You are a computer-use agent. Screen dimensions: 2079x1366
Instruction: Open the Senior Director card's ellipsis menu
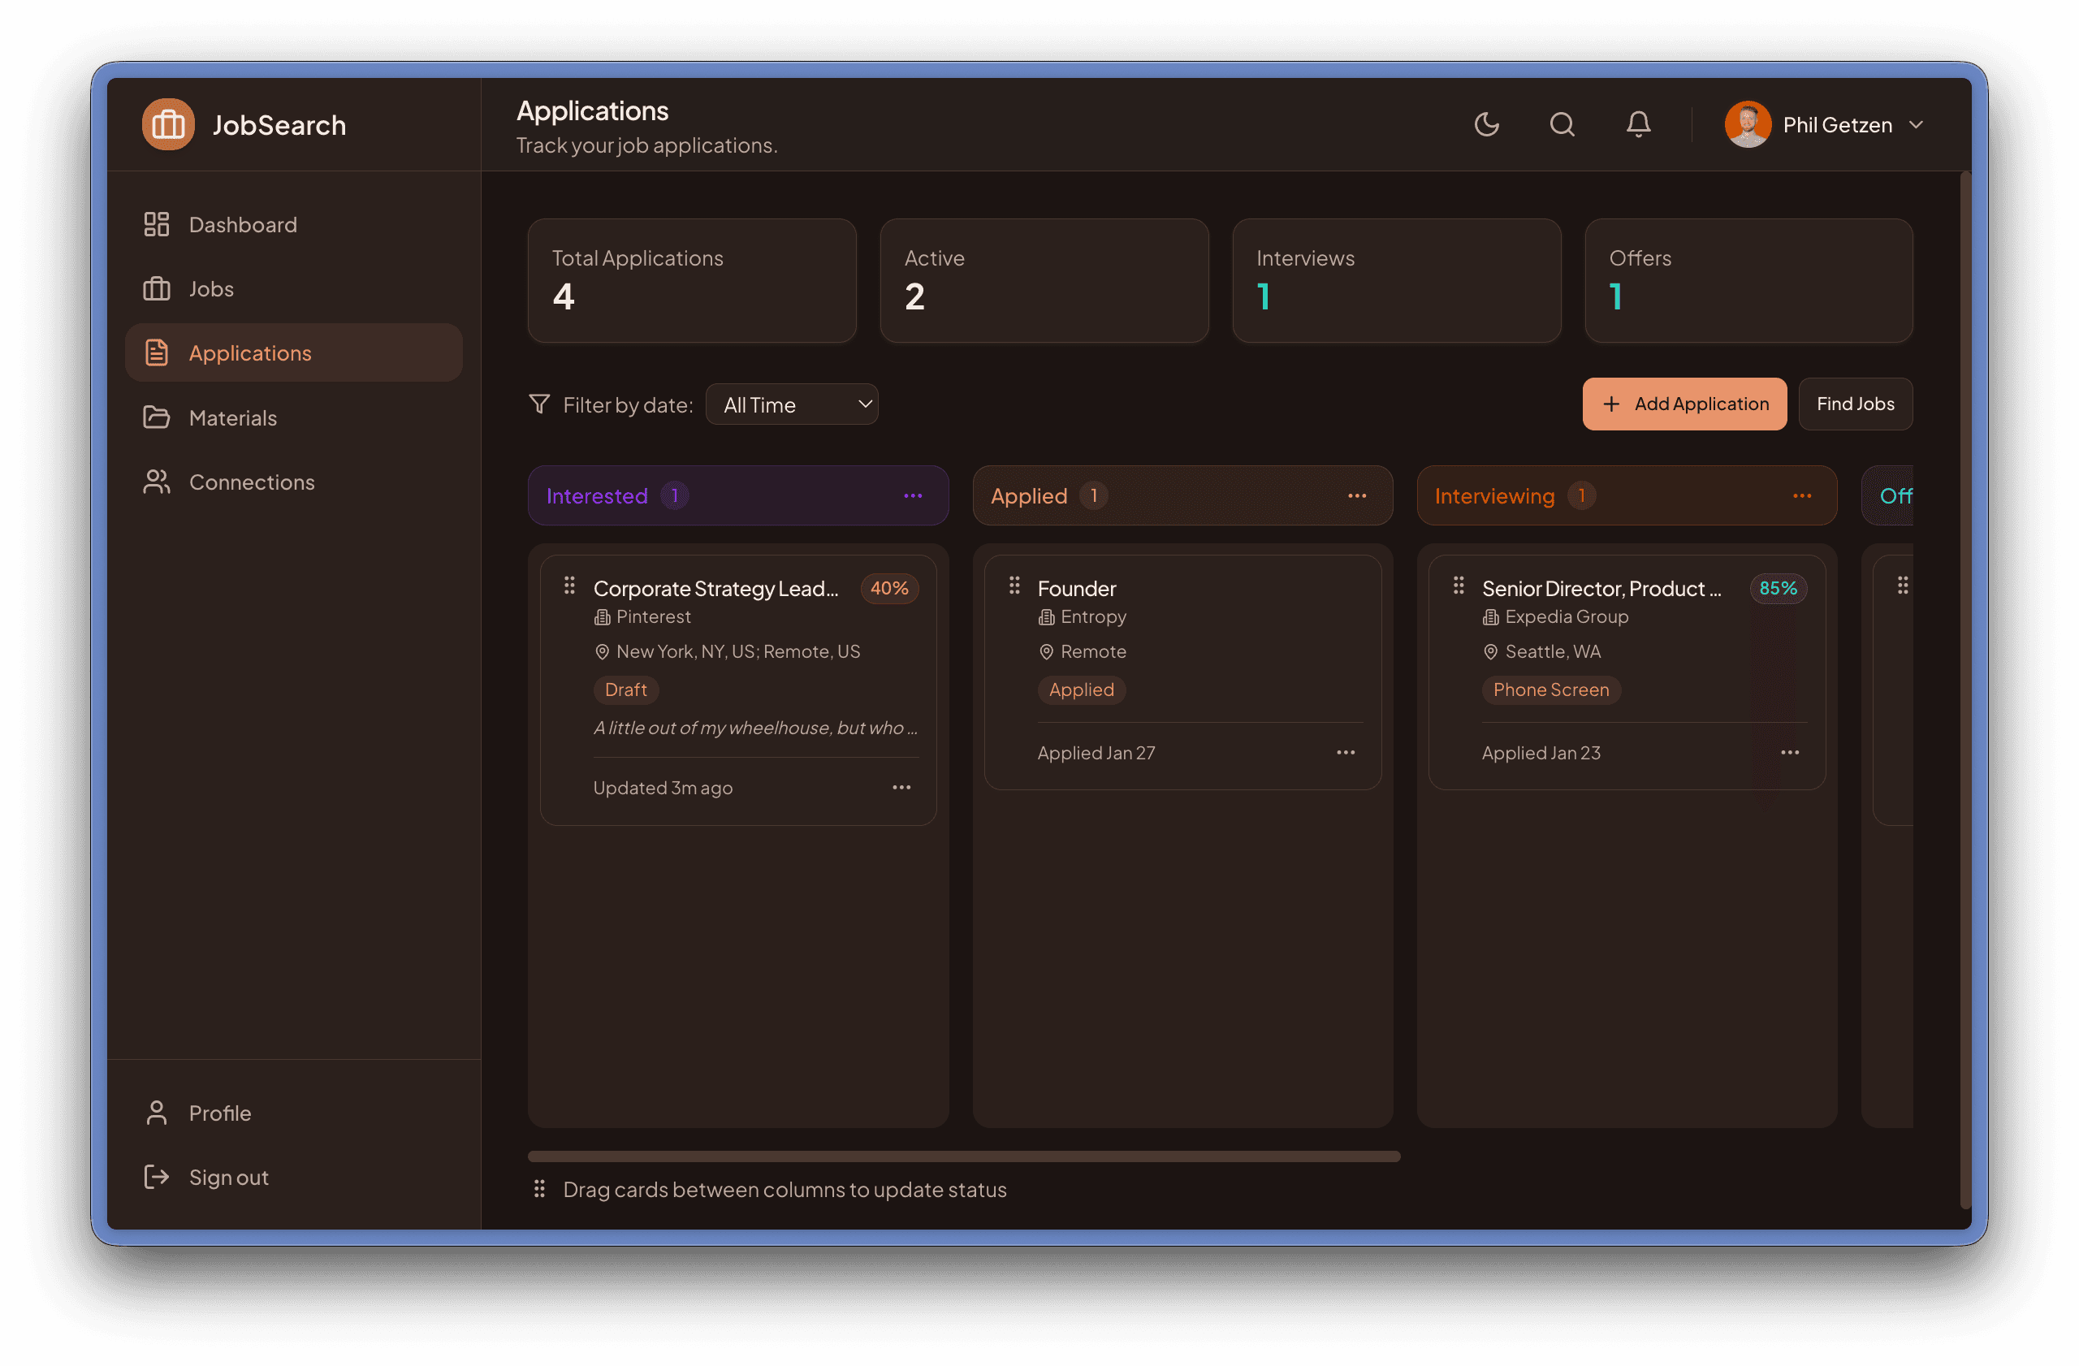coord(1790,752)
